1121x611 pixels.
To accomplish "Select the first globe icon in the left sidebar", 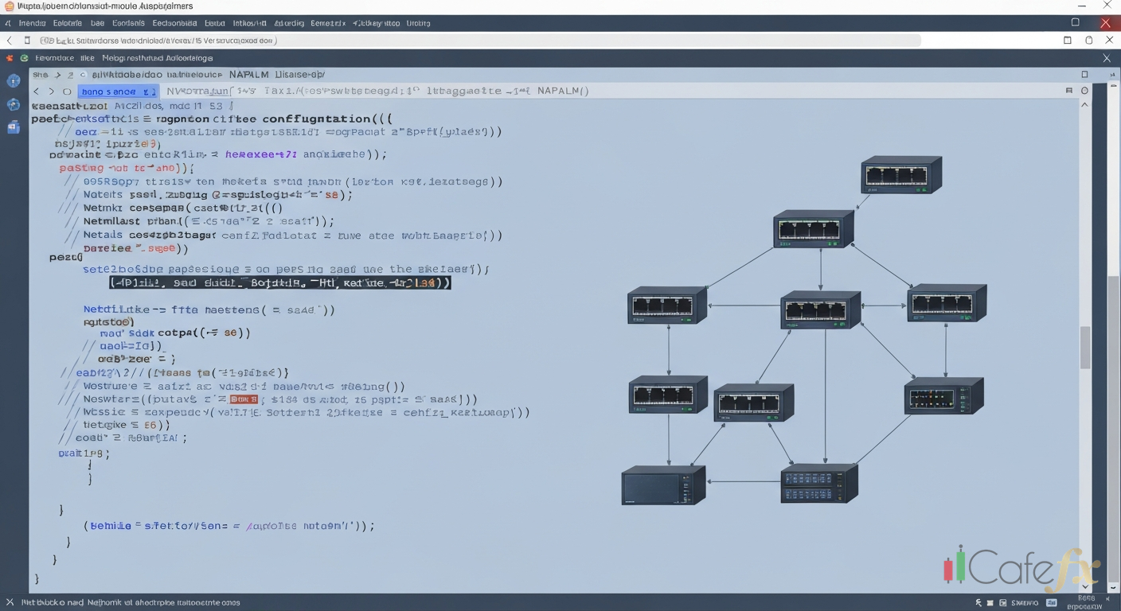I will pos(13,80).
